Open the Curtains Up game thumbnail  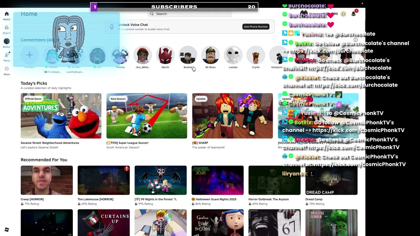[x=104, y=223]
